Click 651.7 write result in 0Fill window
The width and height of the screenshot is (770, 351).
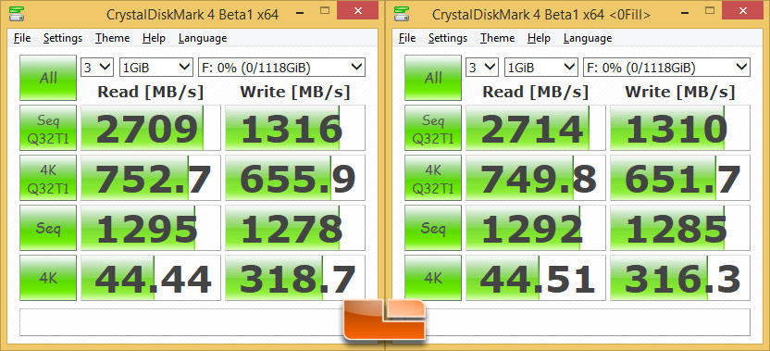680,178
